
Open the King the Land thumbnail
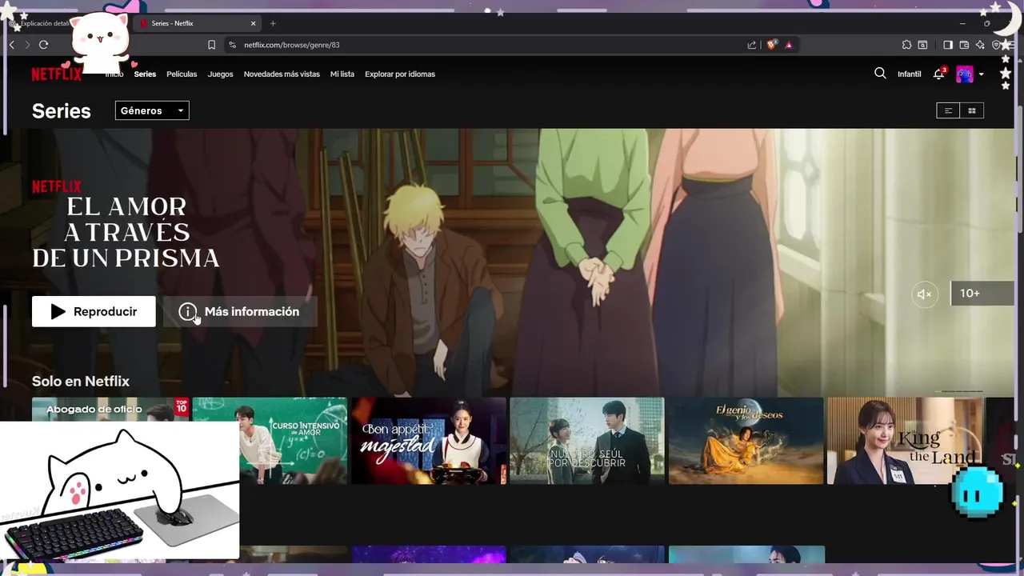point(905,441)
